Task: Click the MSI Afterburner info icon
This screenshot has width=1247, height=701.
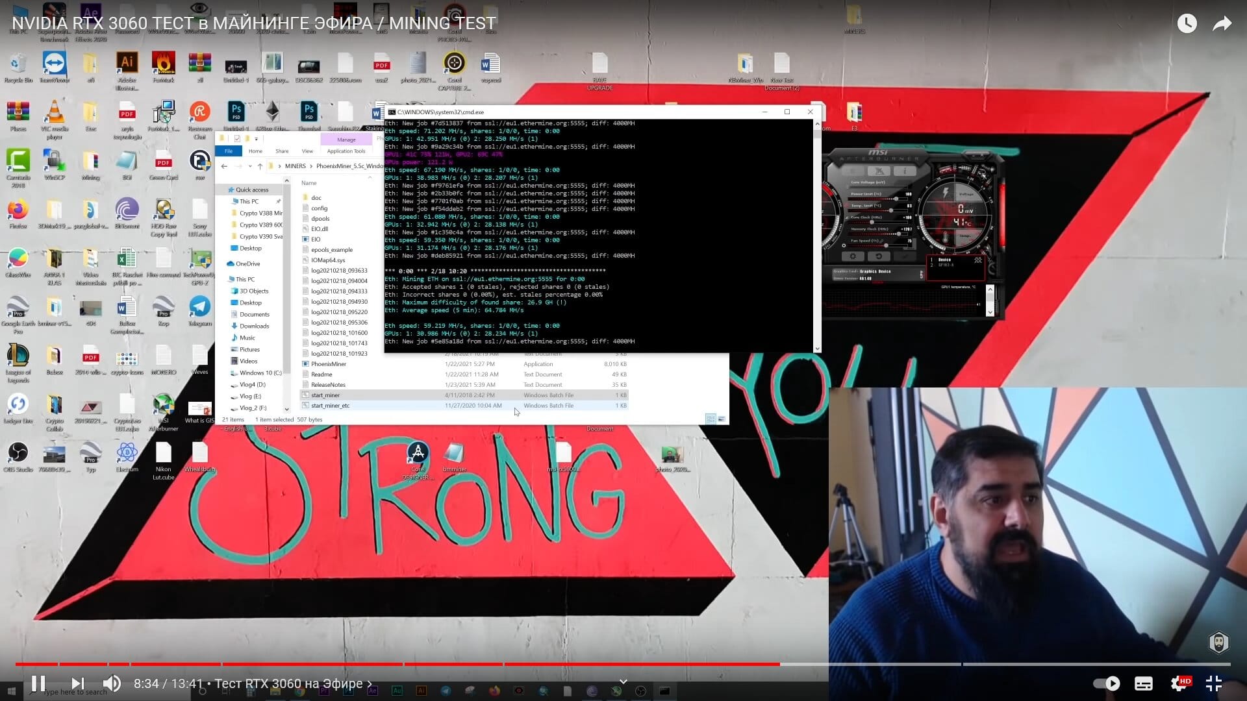Action: [x=904, y=171]
